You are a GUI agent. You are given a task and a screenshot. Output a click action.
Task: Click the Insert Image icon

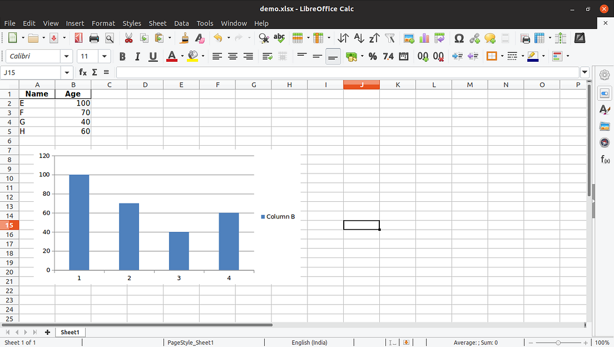[409, 38]
